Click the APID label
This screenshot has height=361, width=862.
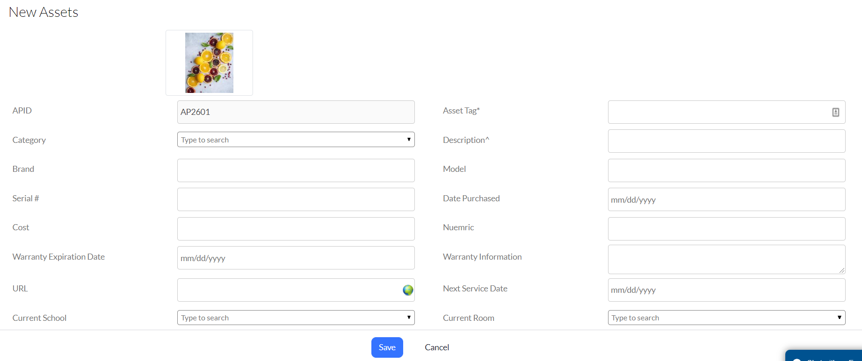(x=22, y=111)
